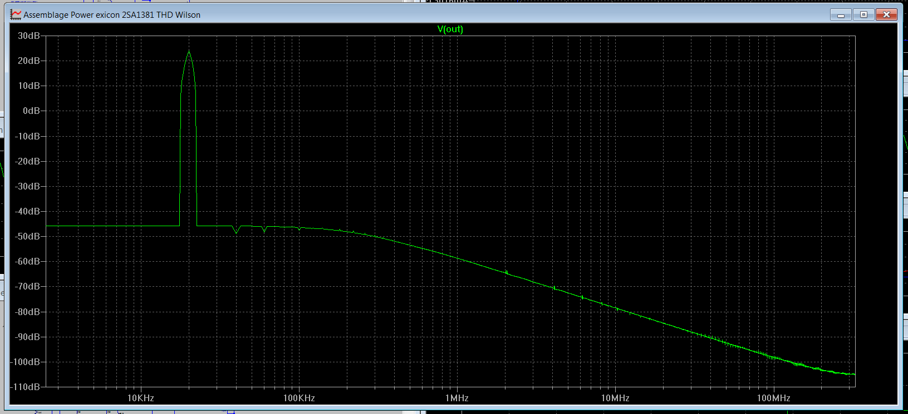908x414 pixels.
Task: Minimize the Assemblage Power waveform window
Action: pyautogui.click(x=841, y=14)
